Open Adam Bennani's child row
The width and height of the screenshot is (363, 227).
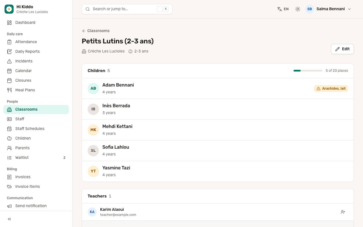(x=218, y=89)
